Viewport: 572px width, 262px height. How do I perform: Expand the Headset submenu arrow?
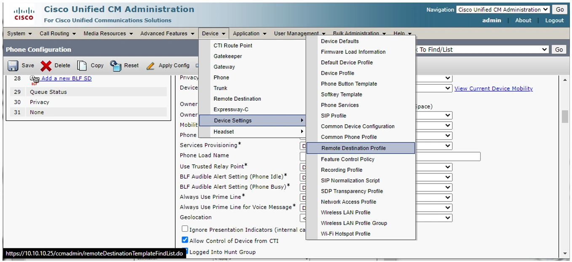pyautogui.click(x=302, y=131)
